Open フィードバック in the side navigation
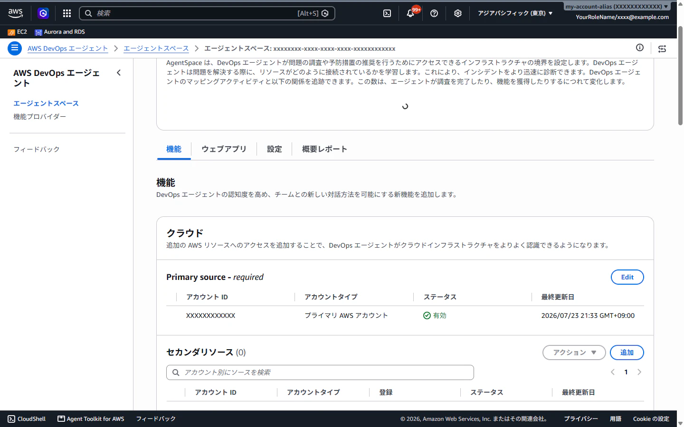Viewport: 684px width, 427px height. coord(37,149)
